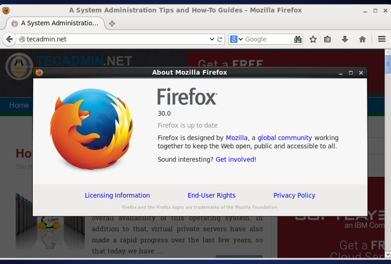Expand the URL bar history dropdown

tap(212, 39)
